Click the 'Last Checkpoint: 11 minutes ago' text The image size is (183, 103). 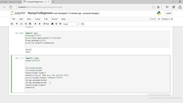67,13
